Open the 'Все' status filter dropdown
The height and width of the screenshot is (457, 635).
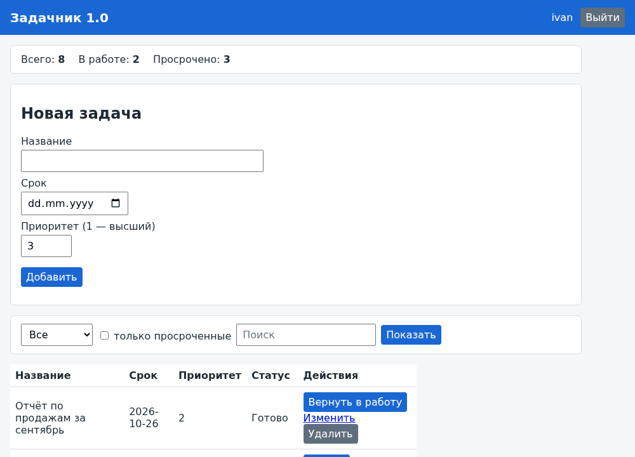(x=57, y=334)
